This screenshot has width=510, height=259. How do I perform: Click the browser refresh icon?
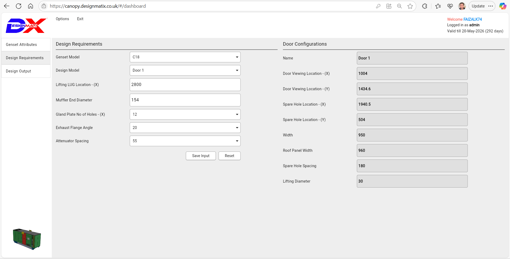[19, 6]
